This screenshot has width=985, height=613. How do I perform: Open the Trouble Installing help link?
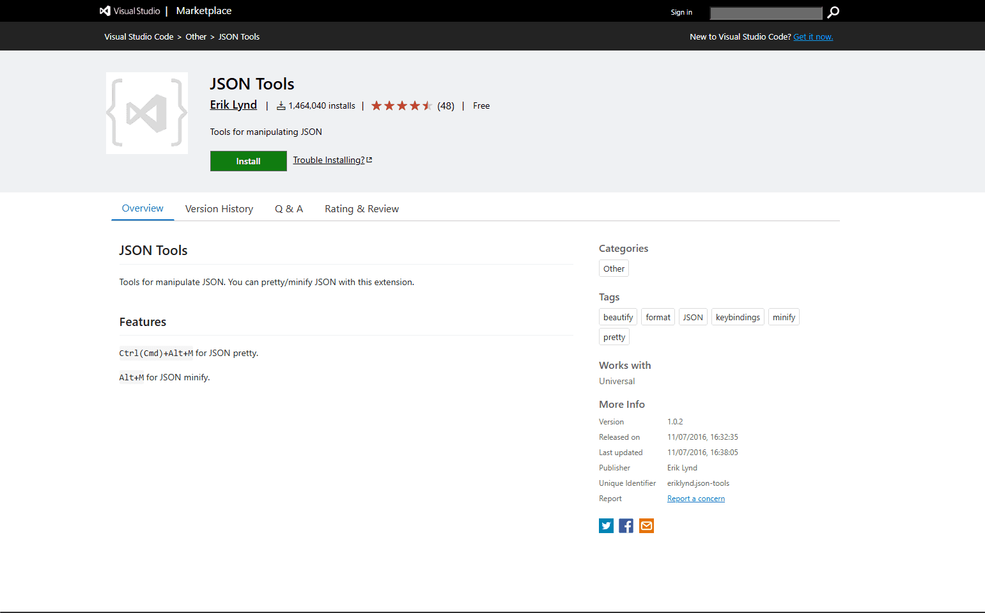[329, 160]
